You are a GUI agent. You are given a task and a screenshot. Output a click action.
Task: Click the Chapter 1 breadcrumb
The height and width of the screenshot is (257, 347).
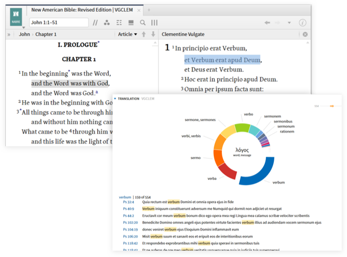pyautogui.click(x=46, y=34)
